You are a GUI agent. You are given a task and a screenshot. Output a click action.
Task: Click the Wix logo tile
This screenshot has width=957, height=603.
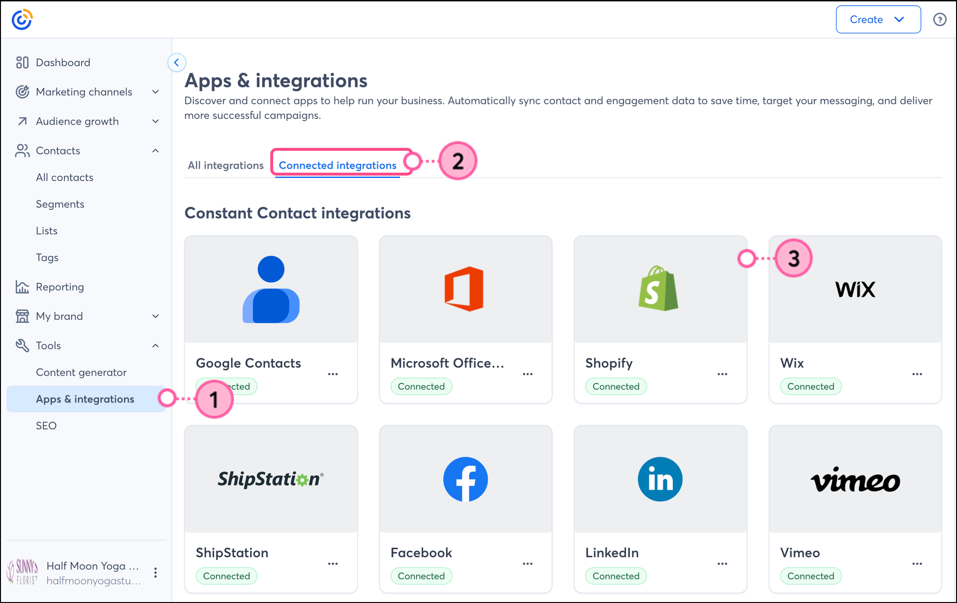point(855,289)
